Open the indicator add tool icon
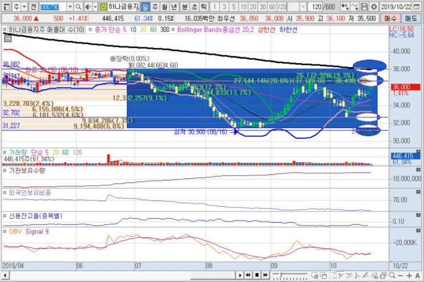Screen dimensions: 424x282 click(345, 6)
